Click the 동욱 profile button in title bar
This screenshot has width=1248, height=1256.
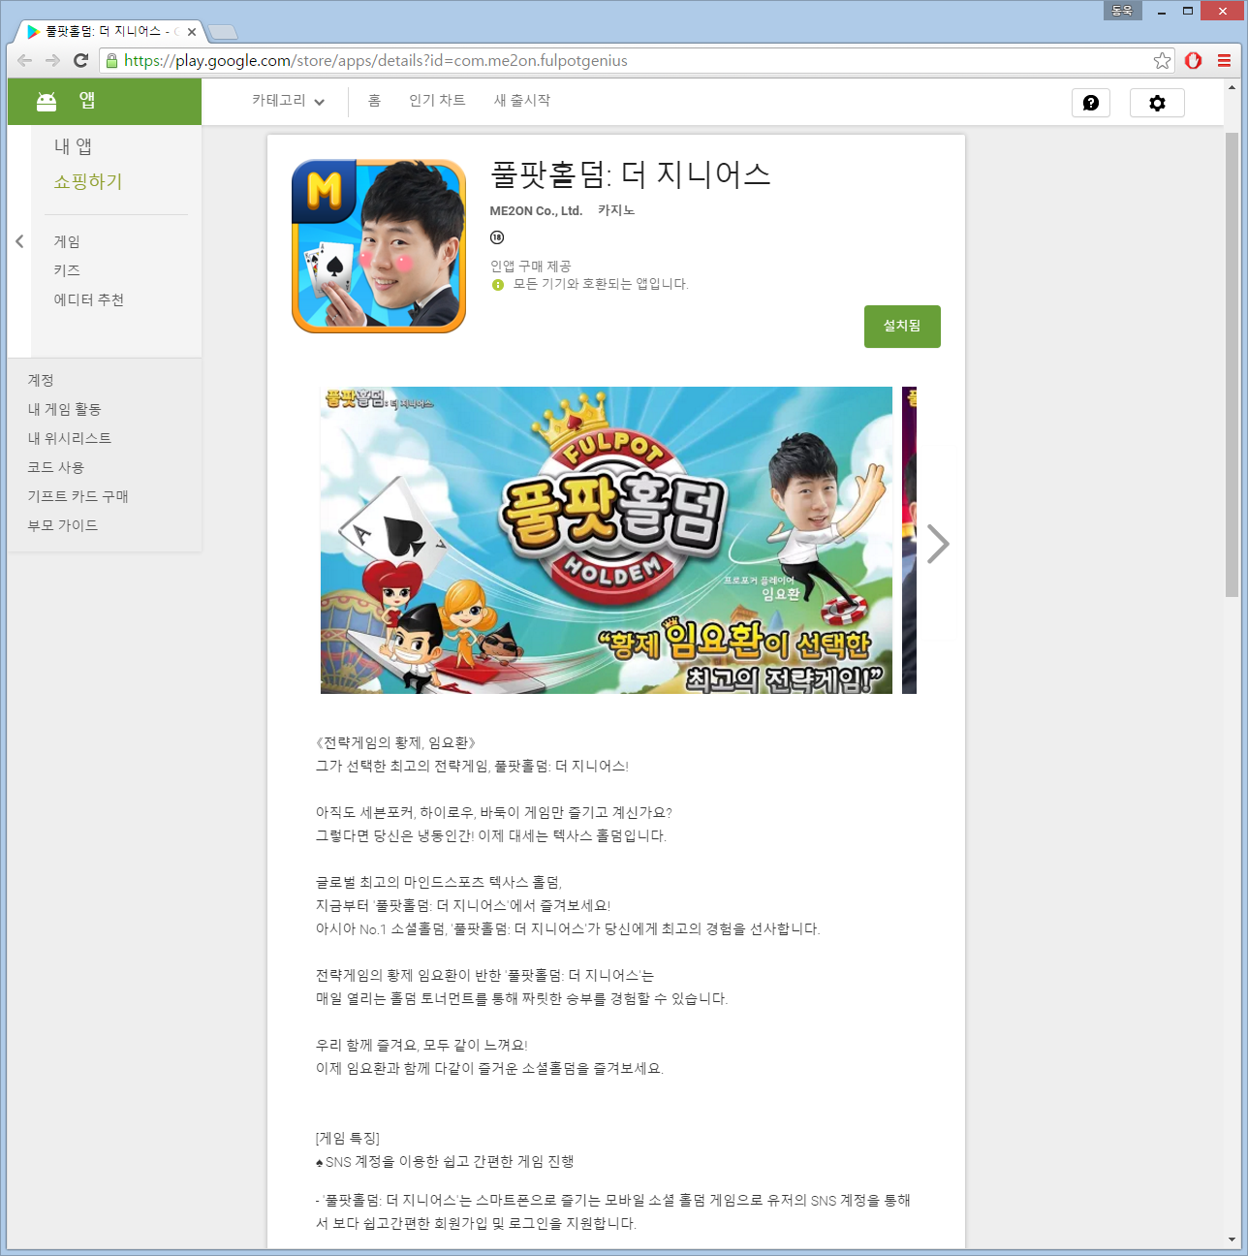1123,11
